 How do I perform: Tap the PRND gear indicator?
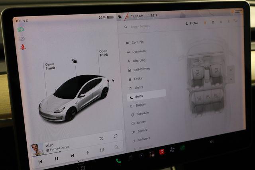point(22,21)
